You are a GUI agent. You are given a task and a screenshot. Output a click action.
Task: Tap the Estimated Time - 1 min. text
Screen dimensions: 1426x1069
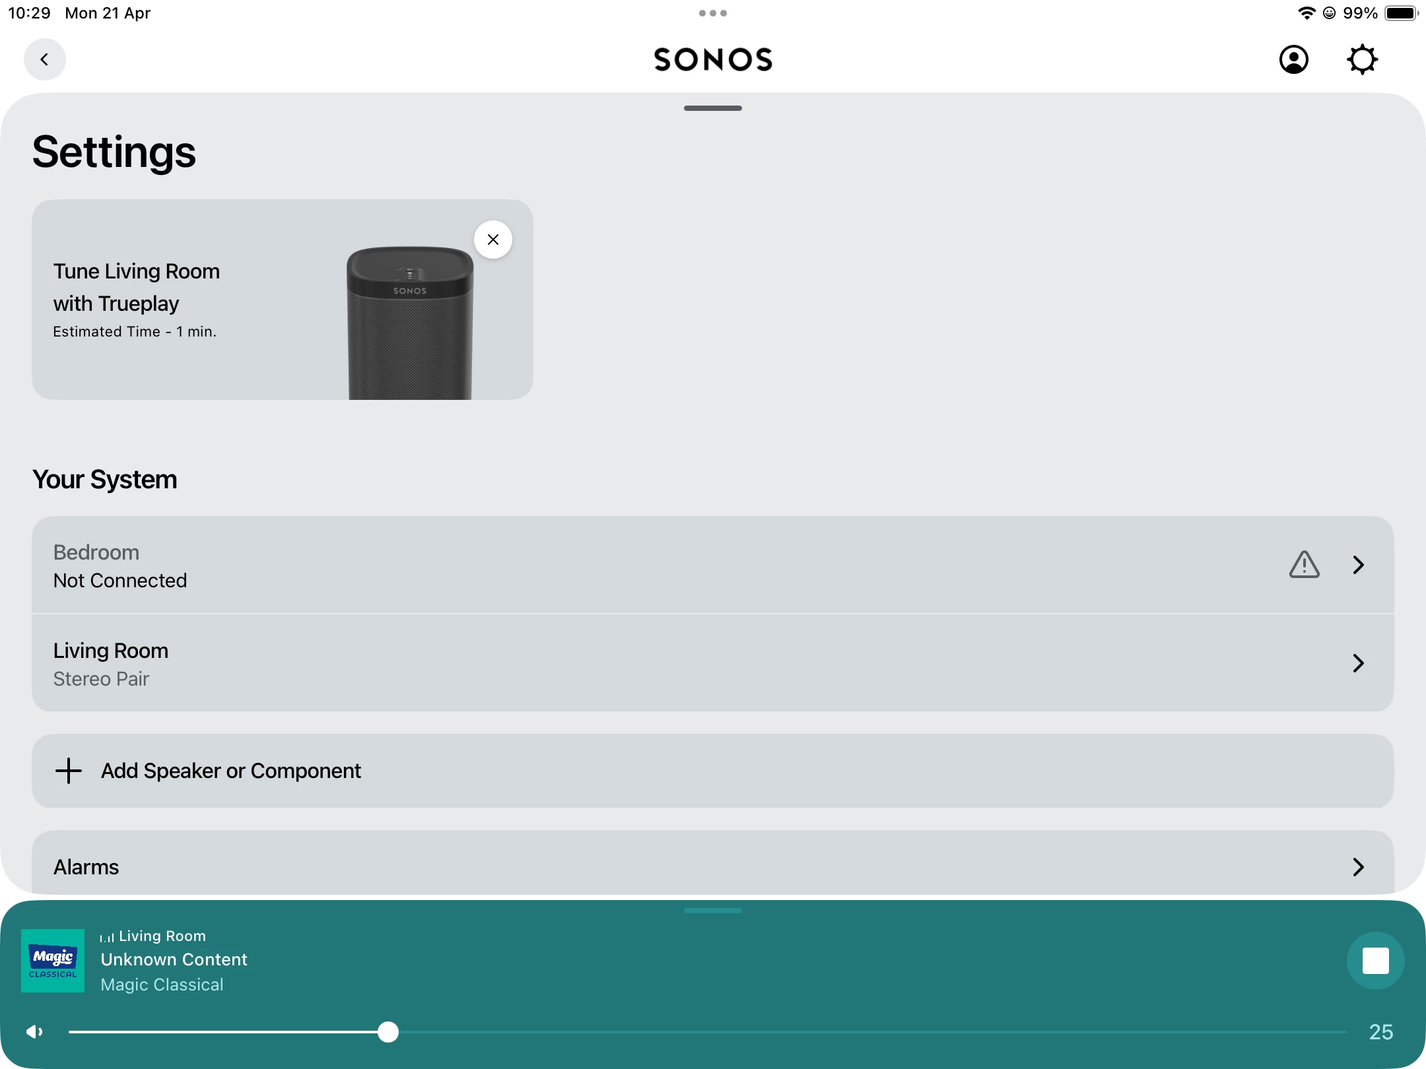point(135,332)
